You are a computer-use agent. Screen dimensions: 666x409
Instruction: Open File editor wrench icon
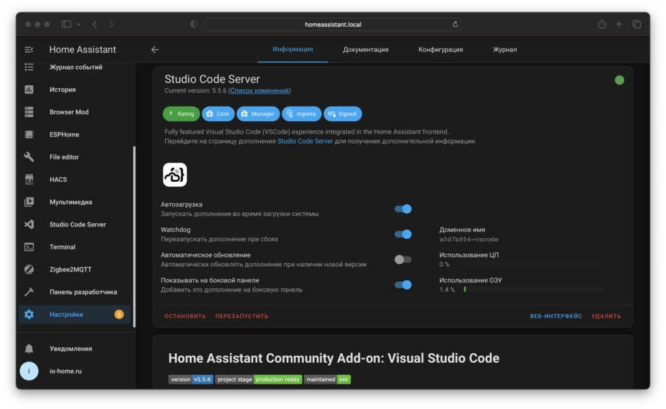[x=29, y=157]
